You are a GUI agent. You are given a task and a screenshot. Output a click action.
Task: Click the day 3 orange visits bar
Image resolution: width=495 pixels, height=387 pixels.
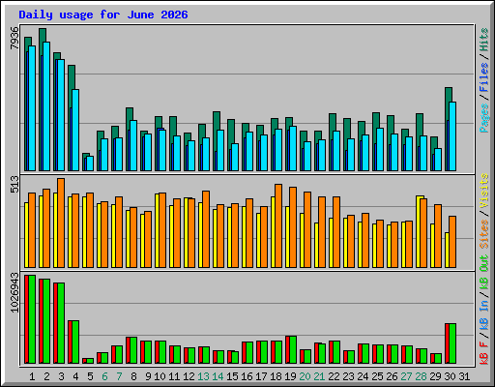click(x=61, y=223)
